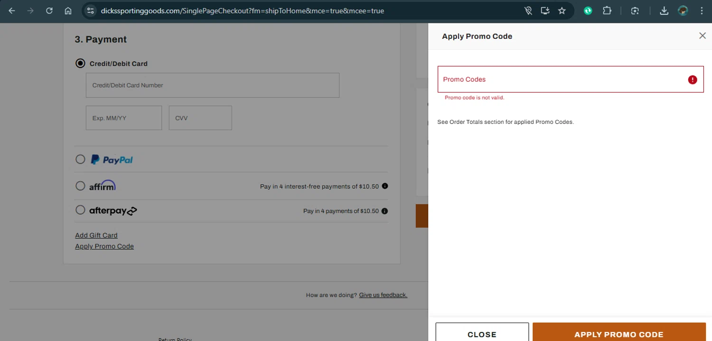Click 'See Order Totals section' note text
This screenshot has height=341, width=712.
click(x=506, y=122)
